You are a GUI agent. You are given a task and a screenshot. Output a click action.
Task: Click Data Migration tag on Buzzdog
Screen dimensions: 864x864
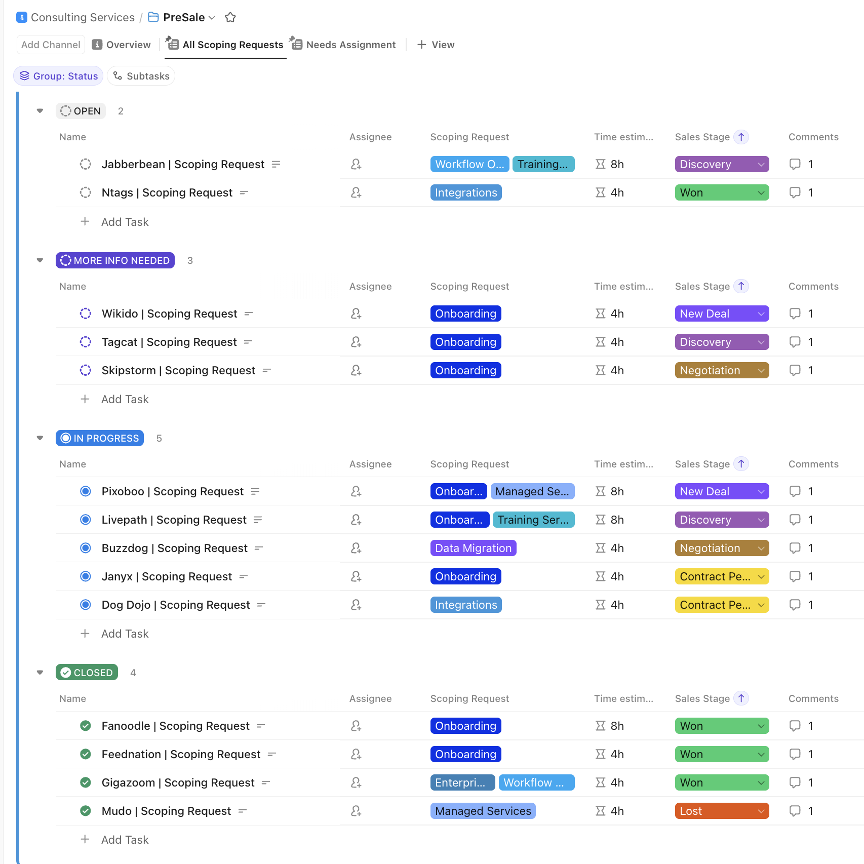pyautogui.click(x=473, y=548)
